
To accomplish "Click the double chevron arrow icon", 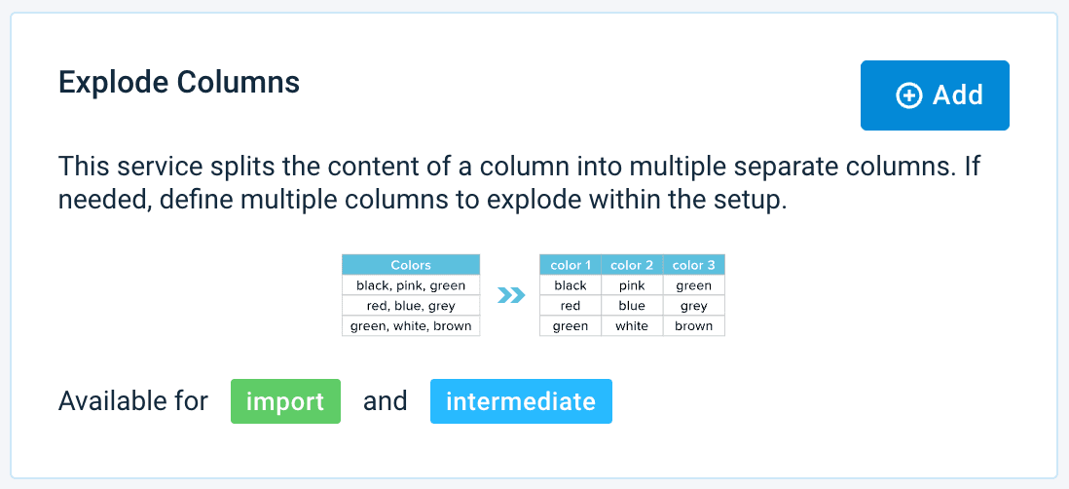I will (511, 294).
